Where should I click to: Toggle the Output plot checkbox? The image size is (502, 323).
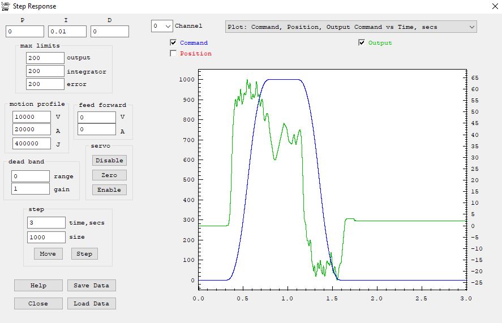(362, 43)
